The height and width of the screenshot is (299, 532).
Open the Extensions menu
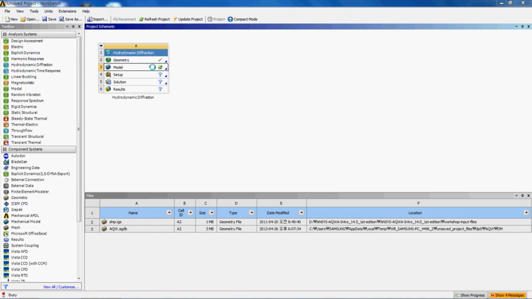[67, 11]
